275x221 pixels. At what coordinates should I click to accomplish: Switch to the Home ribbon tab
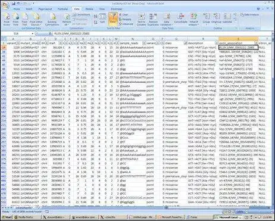(x=17, y=9)
